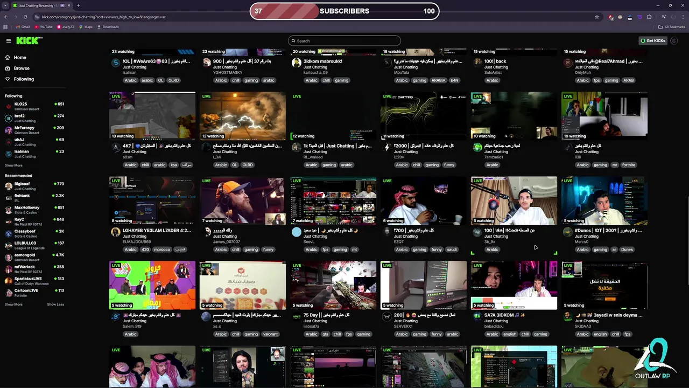Open the apps grid icon in bookmarks bar
The width and height of the screenshot is (689, 388).
click(5, 27)
